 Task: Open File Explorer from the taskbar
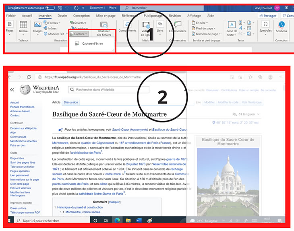[x=128, y=221]
